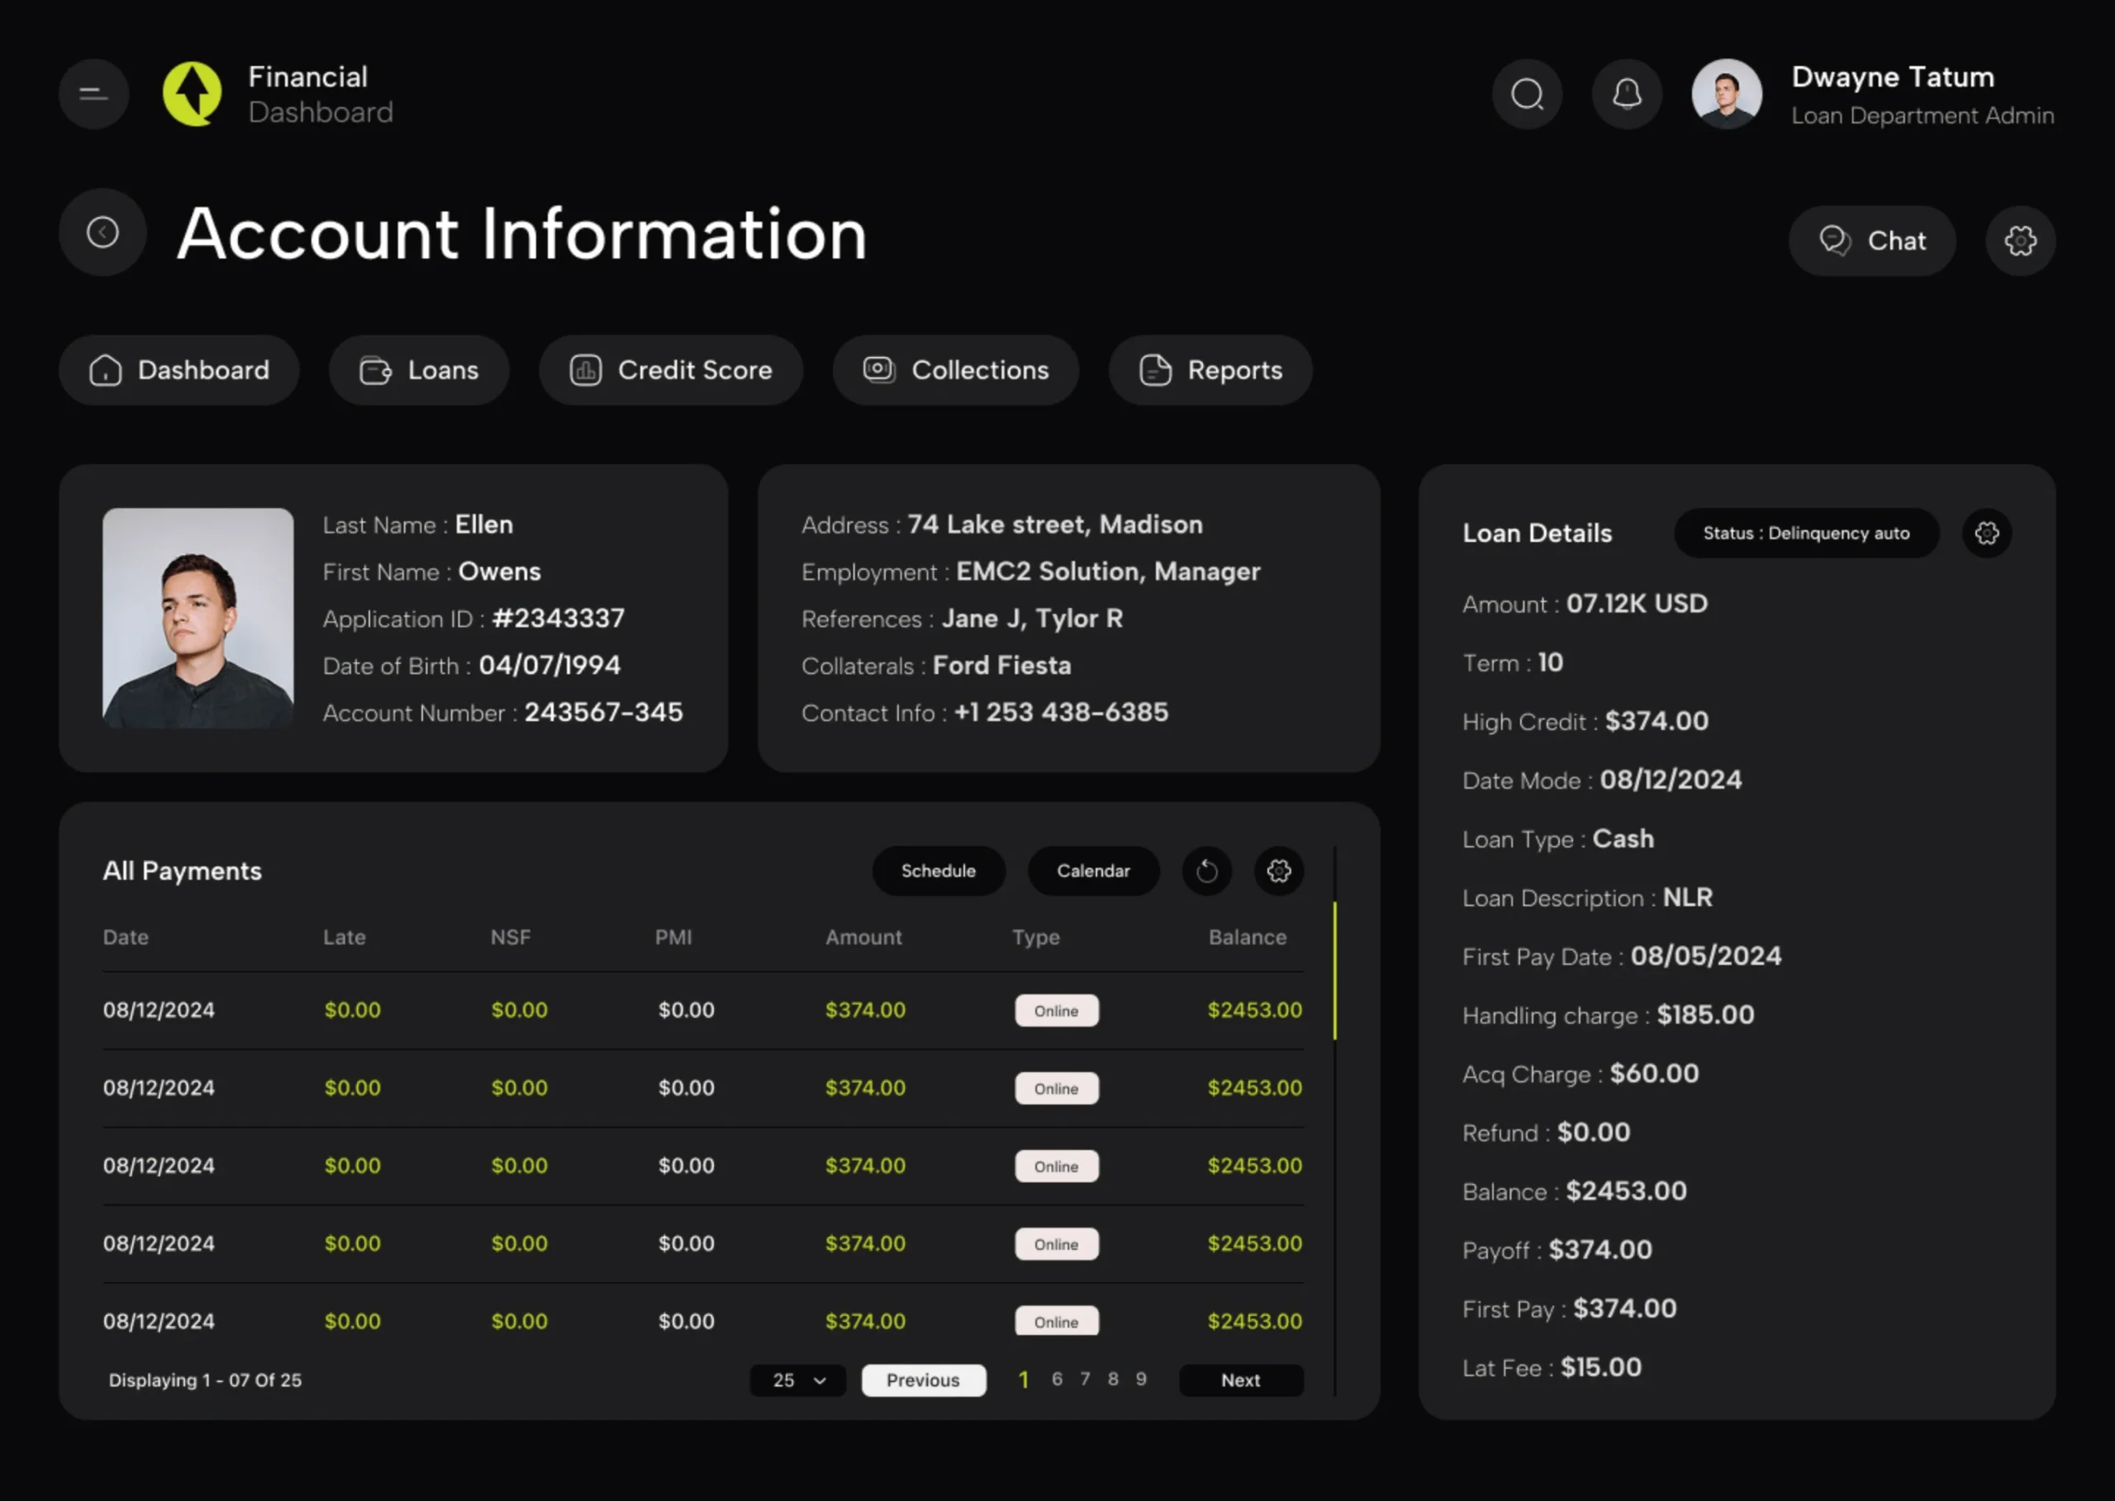Click the payments list scrollbar thumb
This screenshot has height=1501, width=2115.
point(1334,971)
